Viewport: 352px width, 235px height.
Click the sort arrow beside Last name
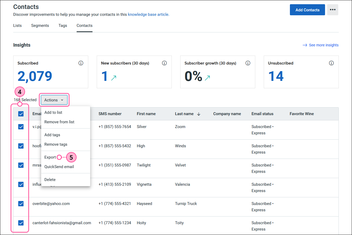(199, 114)
